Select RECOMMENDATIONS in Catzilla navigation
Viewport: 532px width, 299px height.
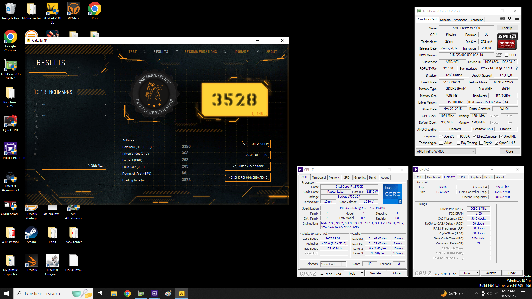pos(201,52)
